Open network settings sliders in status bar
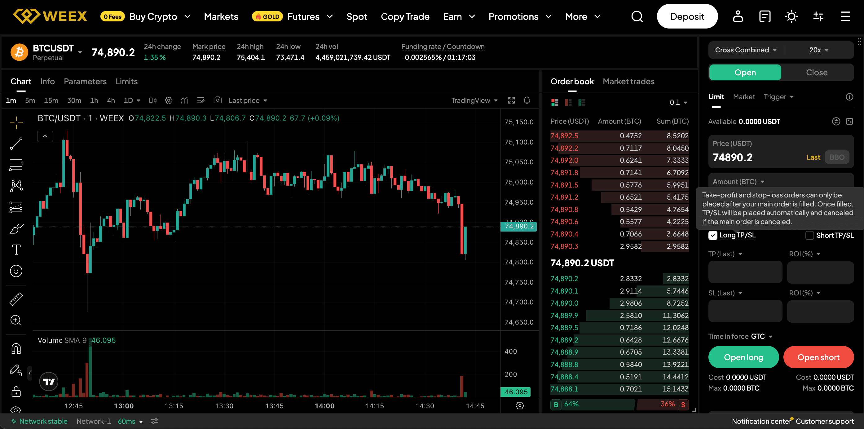The width and height of the screenshot is (864, 429). pyautogui.click(x=155, y=421)
